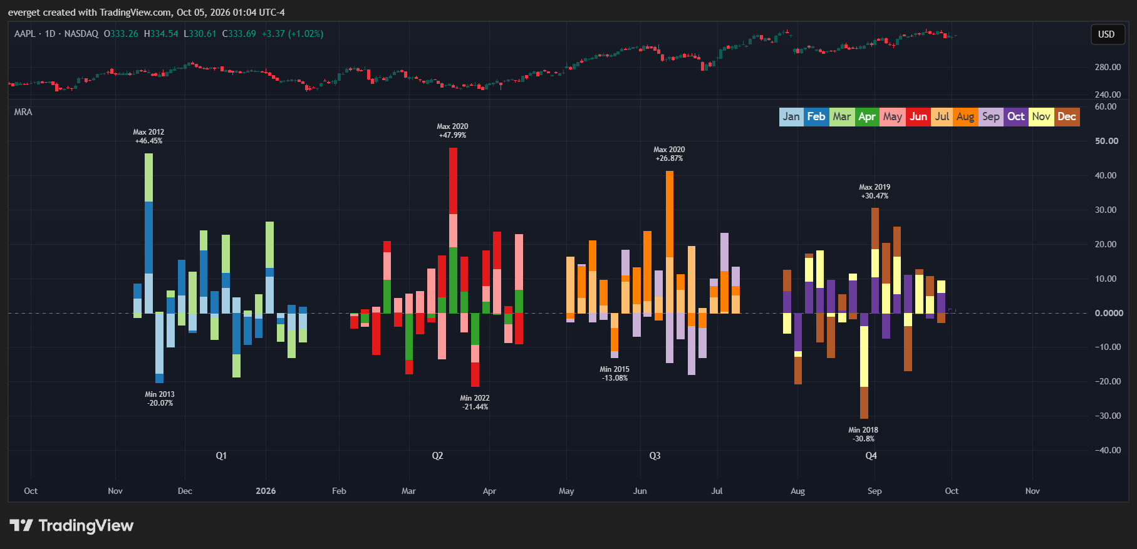Select the −40.00 value on the scale
The width and height of the screenshot is (1137, 549).
(1108, 450)
